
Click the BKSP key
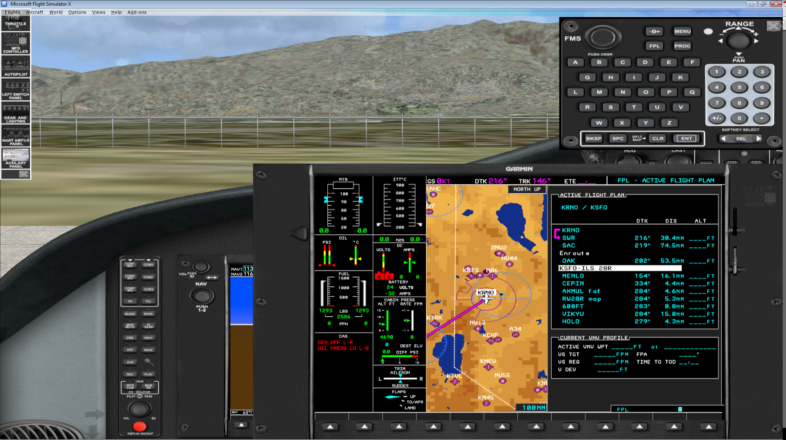coord(594,139)
